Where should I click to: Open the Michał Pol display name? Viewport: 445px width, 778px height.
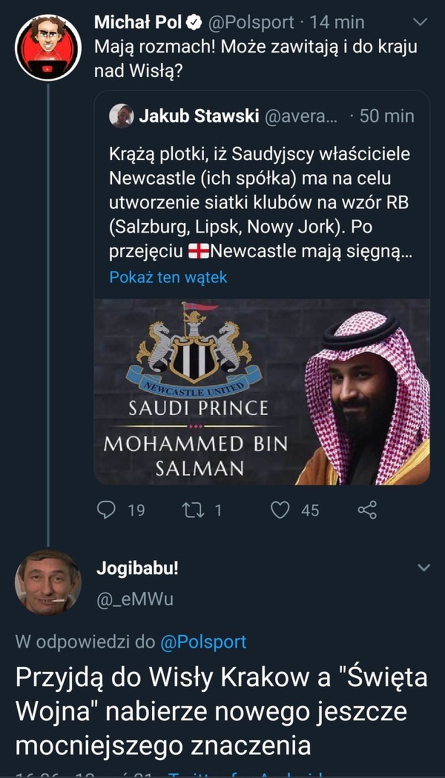pos(138,23)
